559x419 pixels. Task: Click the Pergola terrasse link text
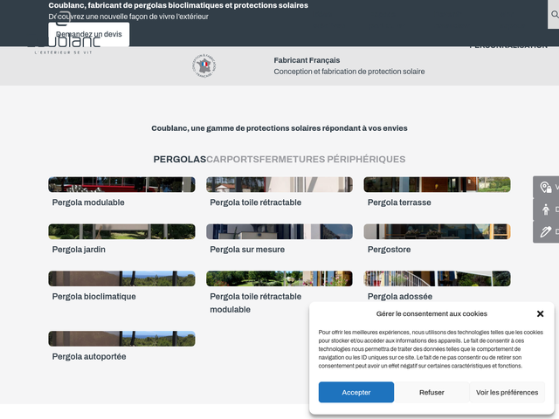click(x=399, y=203)
